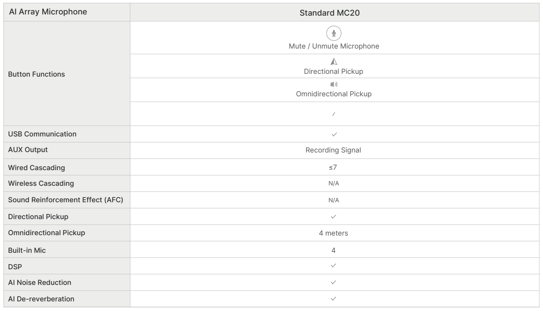The width and height of the screenshot is (543, 311).
Task: Click the Recording Signal value
Action: click(x=334, y=150)
